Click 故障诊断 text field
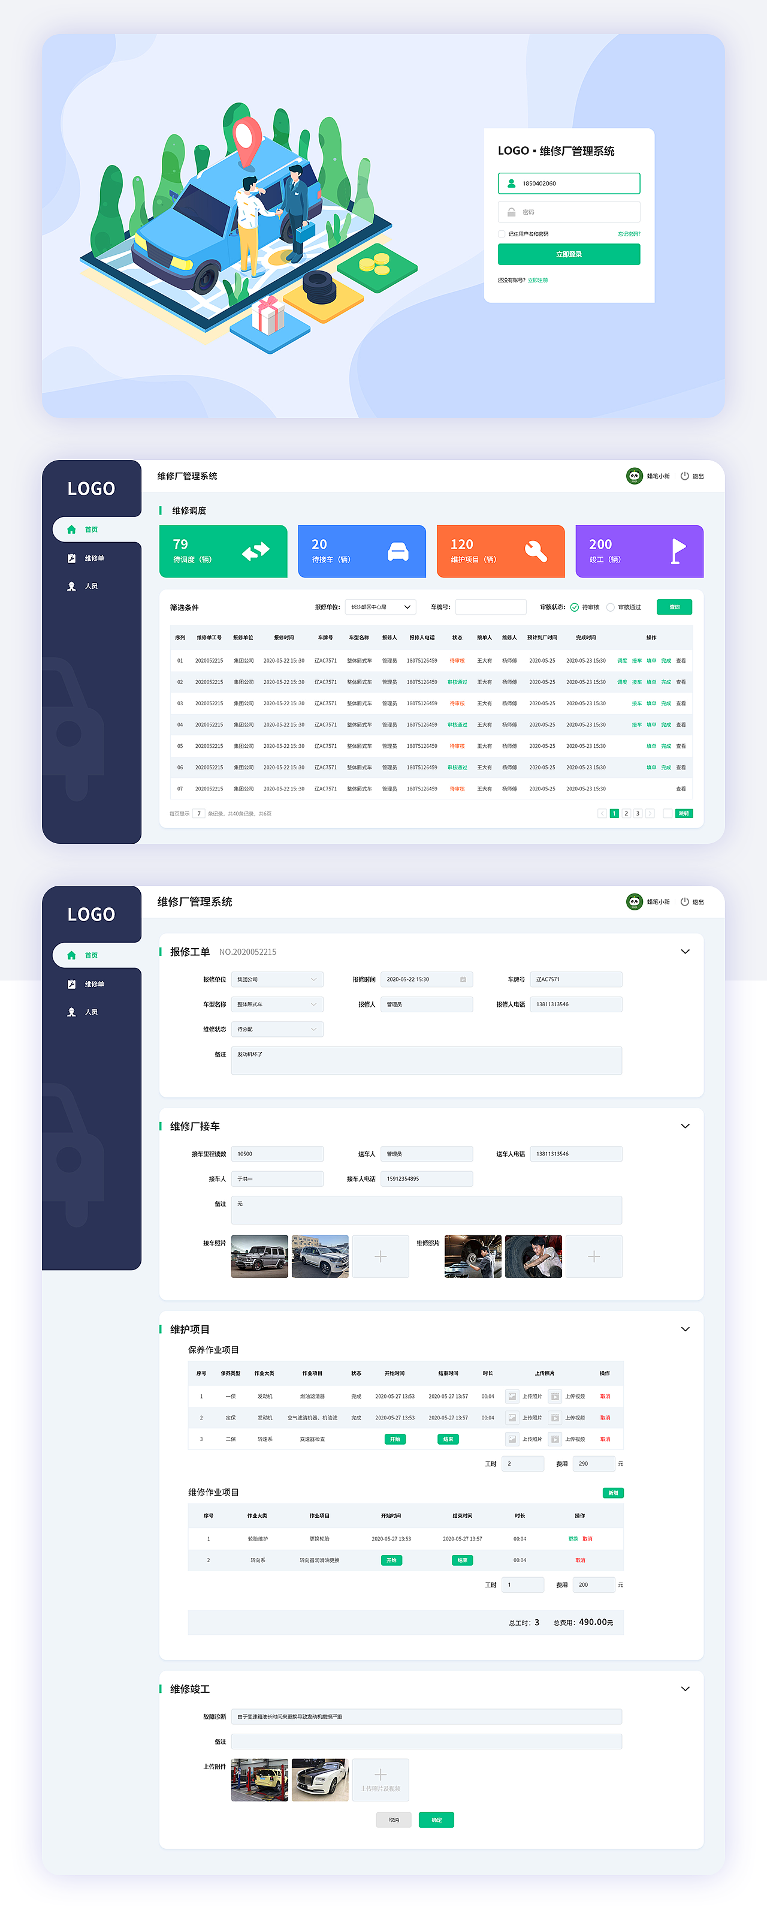The image size is (767, 1919). pyautogui.click(x=426, y=1716)
